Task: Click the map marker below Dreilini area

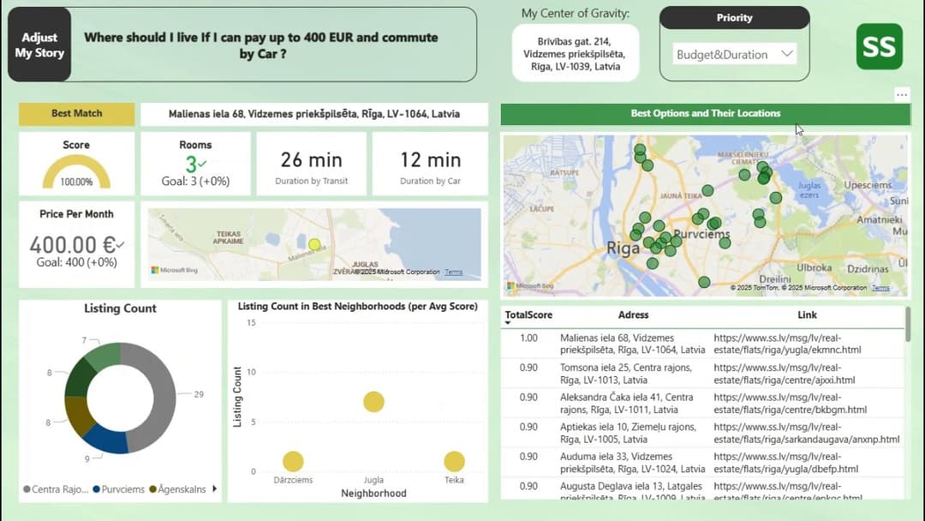Action: coord(704,283)
